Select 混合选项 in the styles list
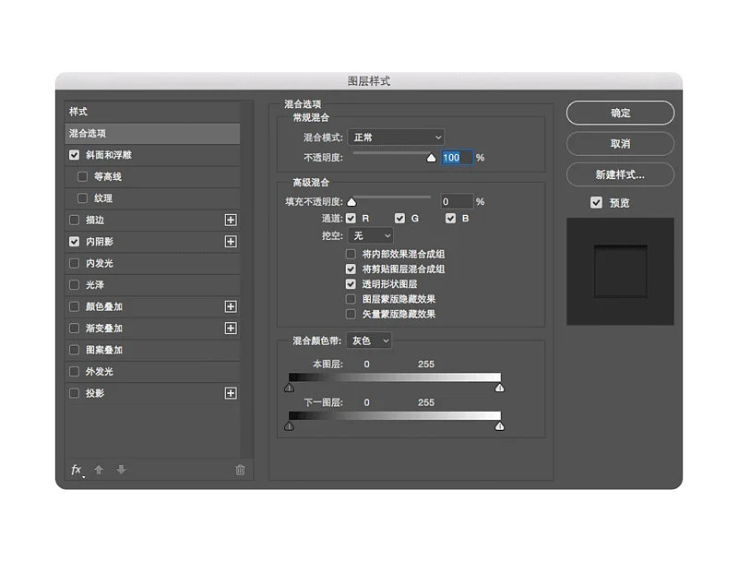Image resolution: width=738 pixels, height=562 pixels. 152,134
